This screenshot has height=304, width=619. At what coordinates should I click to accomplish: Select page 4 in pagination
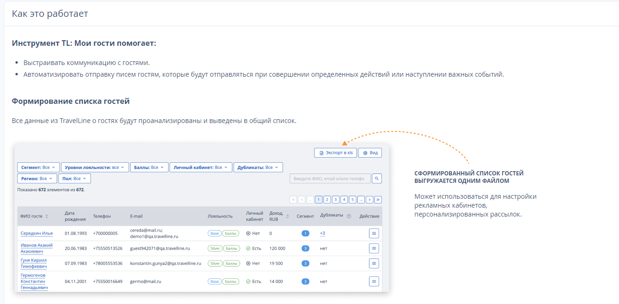click(344, 200)
